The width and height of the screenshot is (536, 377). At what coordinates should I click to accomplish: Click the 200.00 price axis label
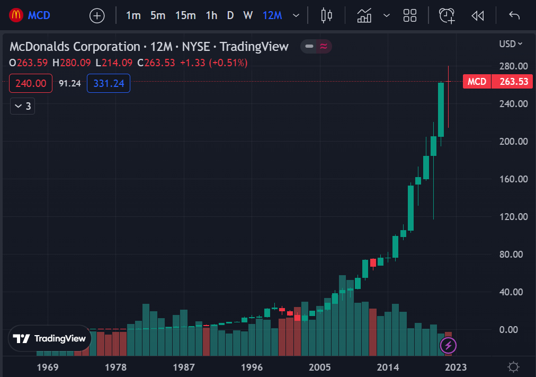point(513,141)
